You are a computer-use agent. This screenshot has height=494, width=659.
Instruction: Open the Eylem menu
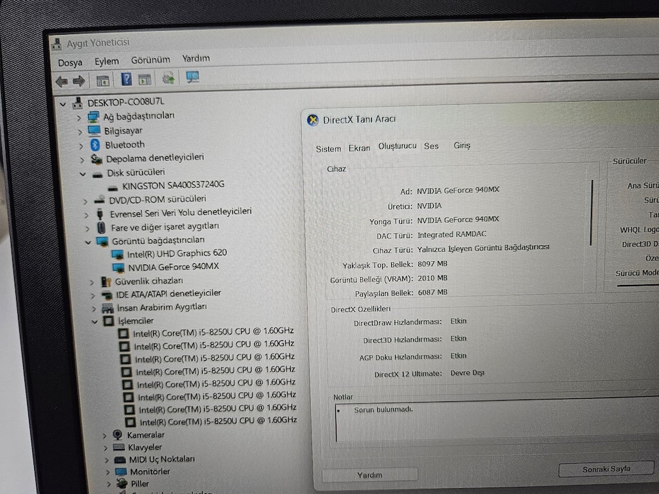[x=106, y=61]
